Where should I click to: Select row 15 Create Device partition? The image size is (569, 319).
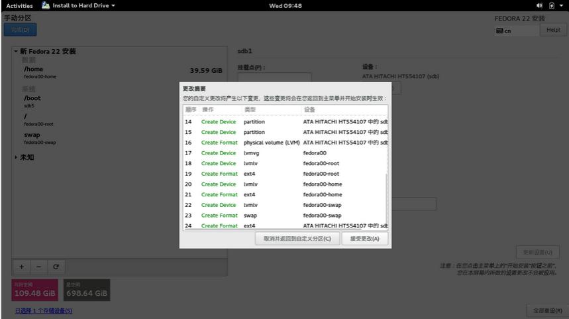tap(285, 132)
